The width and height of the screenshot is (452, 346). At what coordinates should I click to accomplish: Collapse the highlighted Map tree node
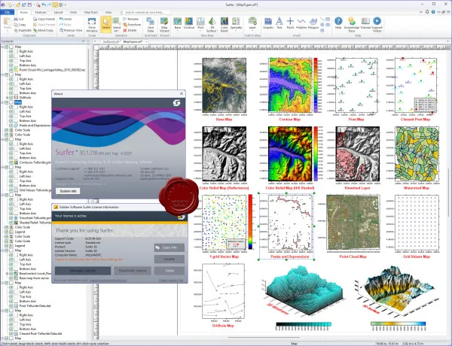click(x=2, y=102)
